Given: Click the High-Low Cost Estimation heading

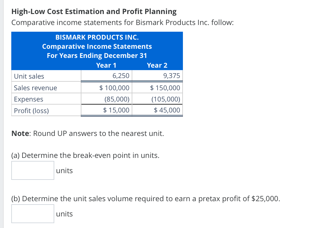Looking at the screenshot, I should coord(94,11).
